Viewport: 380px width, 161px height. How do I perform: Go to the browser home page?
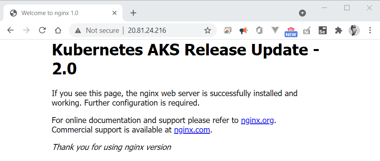58,30
